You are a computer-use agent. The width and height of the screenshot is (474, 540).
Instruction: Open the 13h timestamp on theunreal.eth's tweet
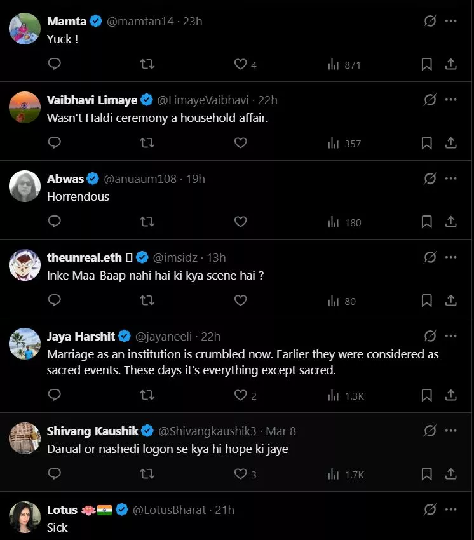pyautogui.click(x=216, y=257)
